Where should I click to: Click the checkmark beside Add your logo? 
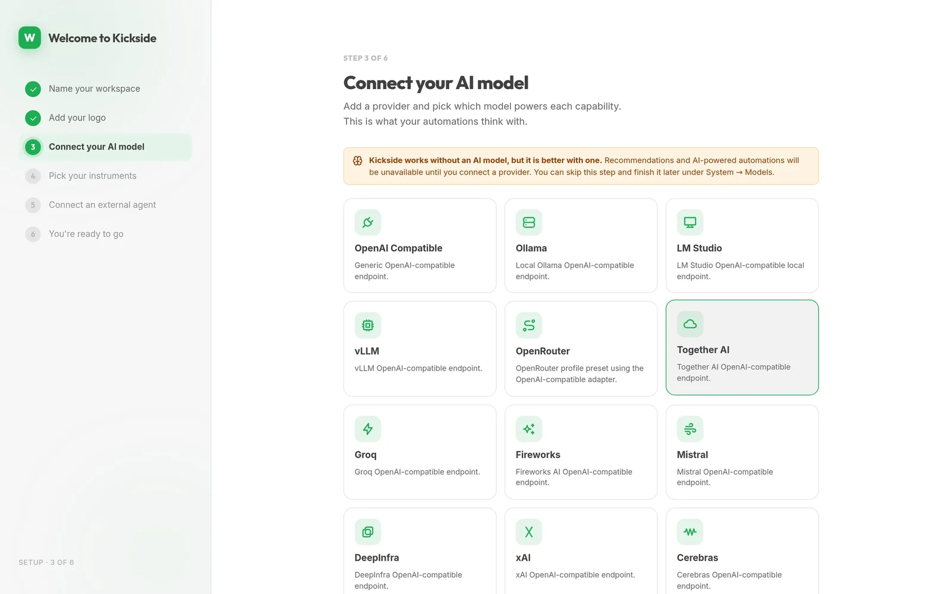click(x=33, y=118)
